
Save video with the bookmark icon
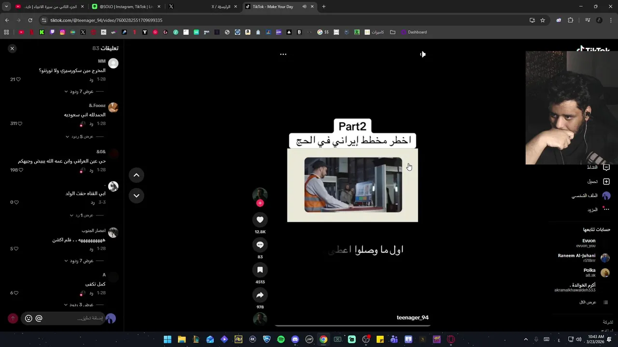(x=260, y=270)
